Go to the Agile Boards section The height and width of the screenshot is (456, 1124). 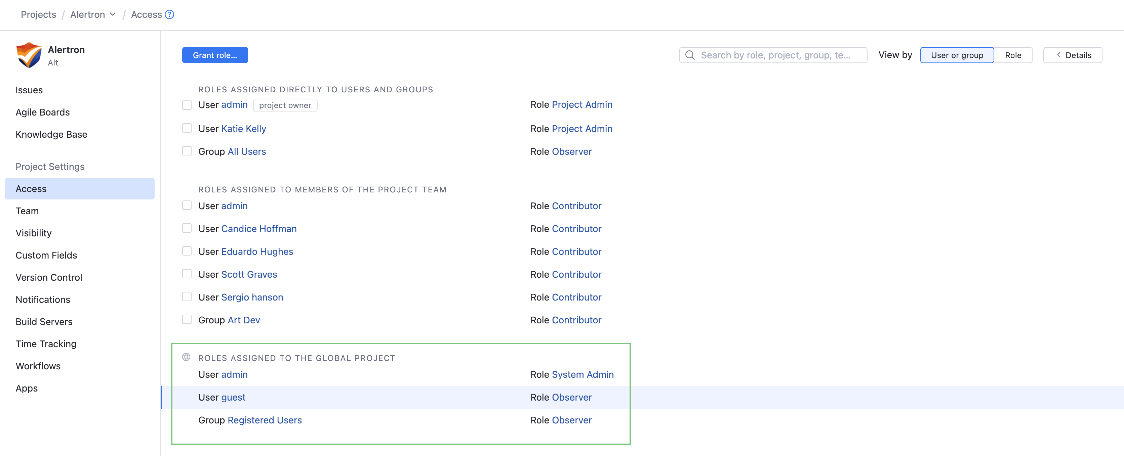pyautogui.click(x=42, y=112)
